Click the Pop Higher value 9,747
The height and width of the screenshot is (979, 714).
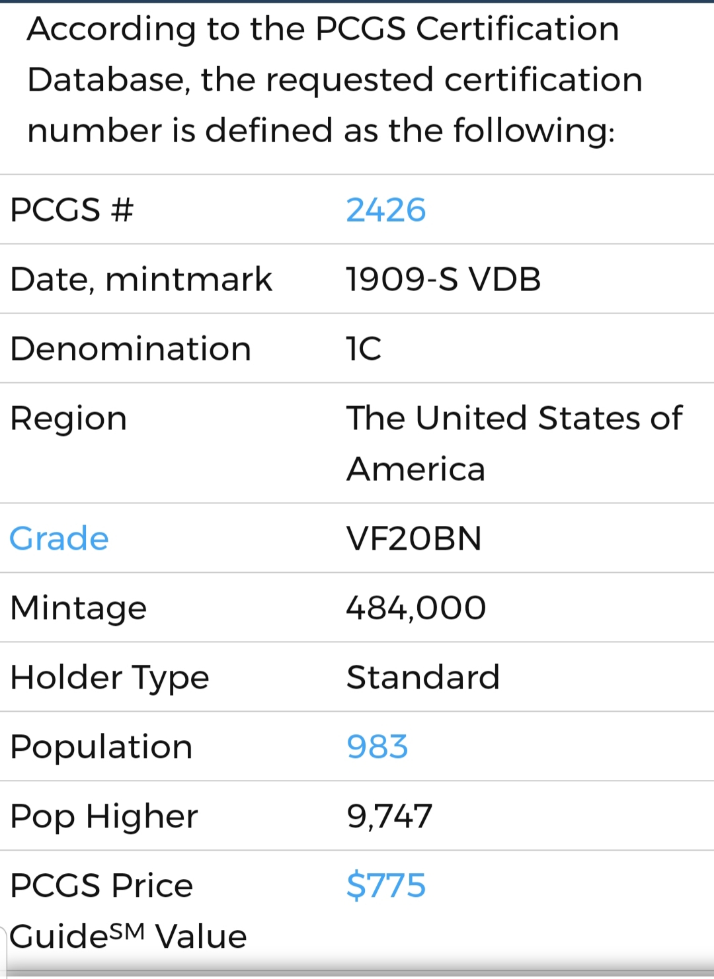point(389,816)
